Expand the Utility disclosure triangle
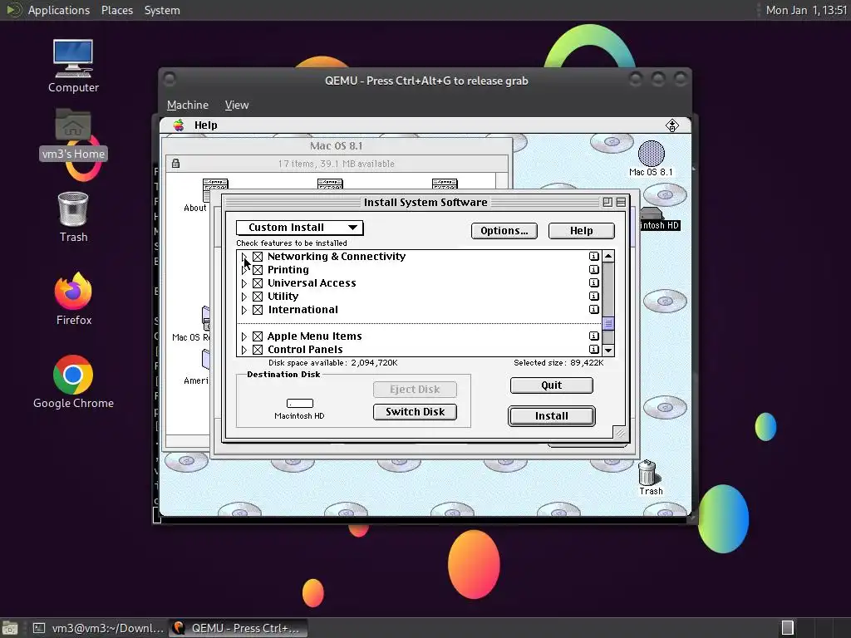 click(x=243, y=297)
